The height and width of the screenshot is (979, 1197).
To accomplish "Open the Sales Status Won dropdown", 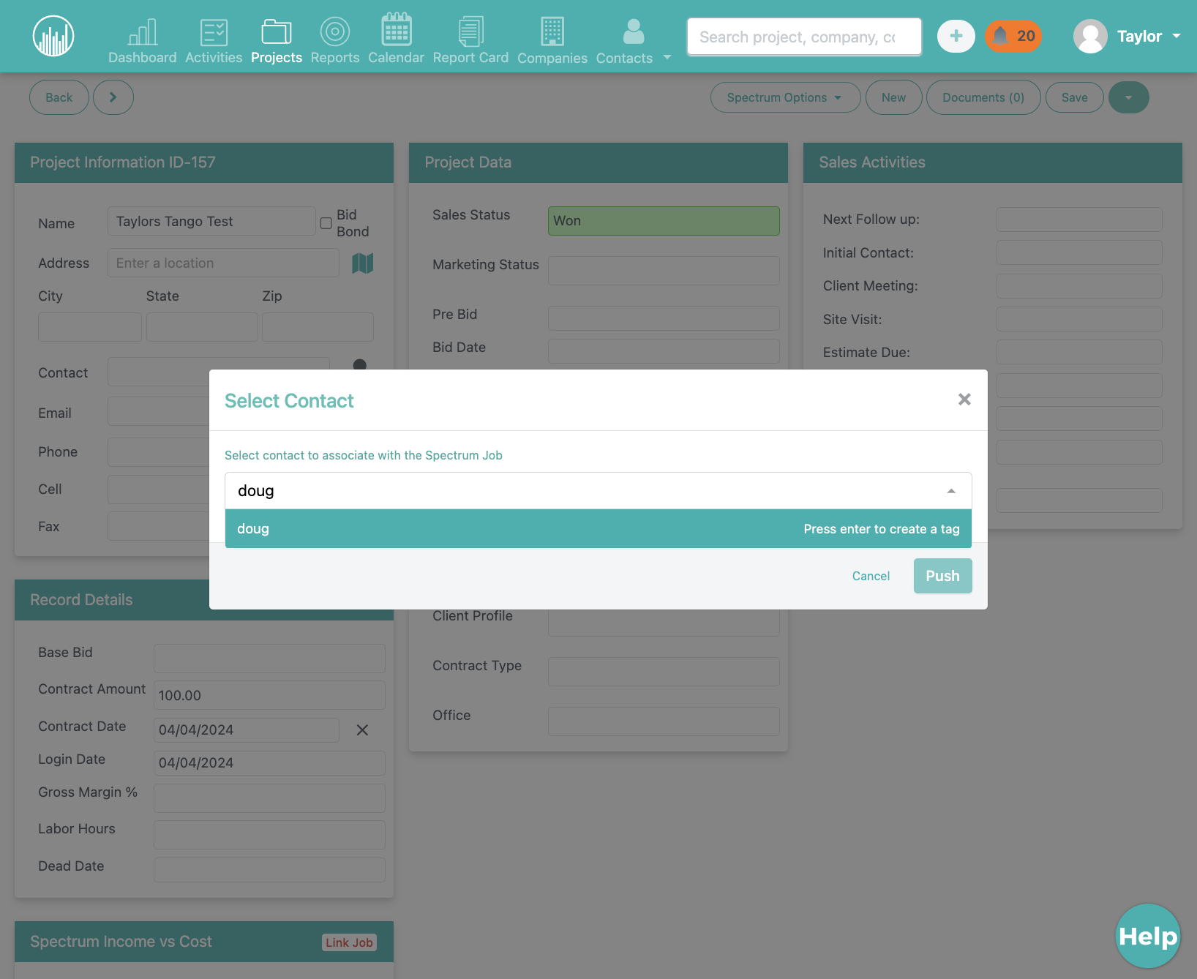I will (664, 221).
